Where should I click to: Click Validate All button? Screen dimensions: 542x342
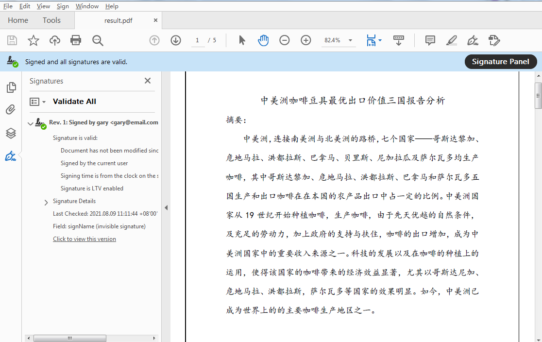pyautogui.click(x=74, y=102)
